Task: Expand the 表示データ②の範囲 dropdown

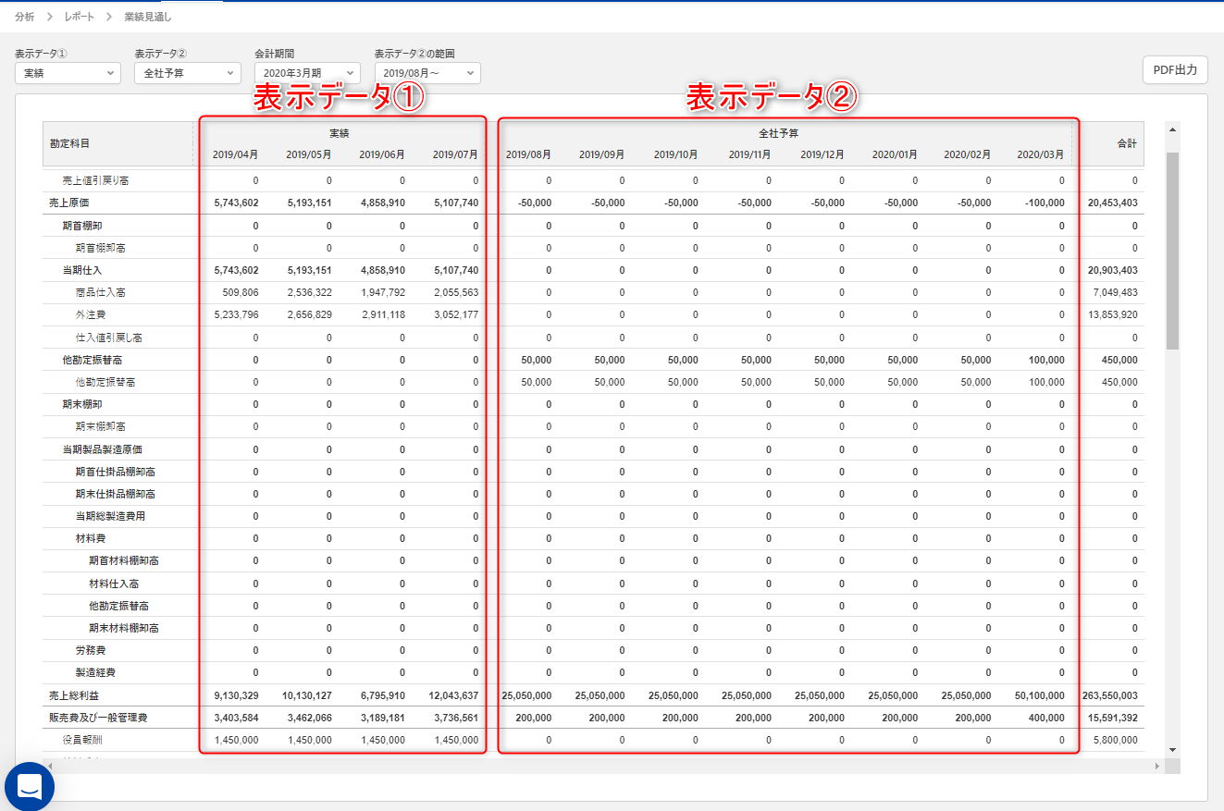Action: [x=427, y=73]
